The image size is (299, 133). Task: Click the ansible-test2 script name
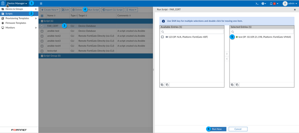coord(54,36)
